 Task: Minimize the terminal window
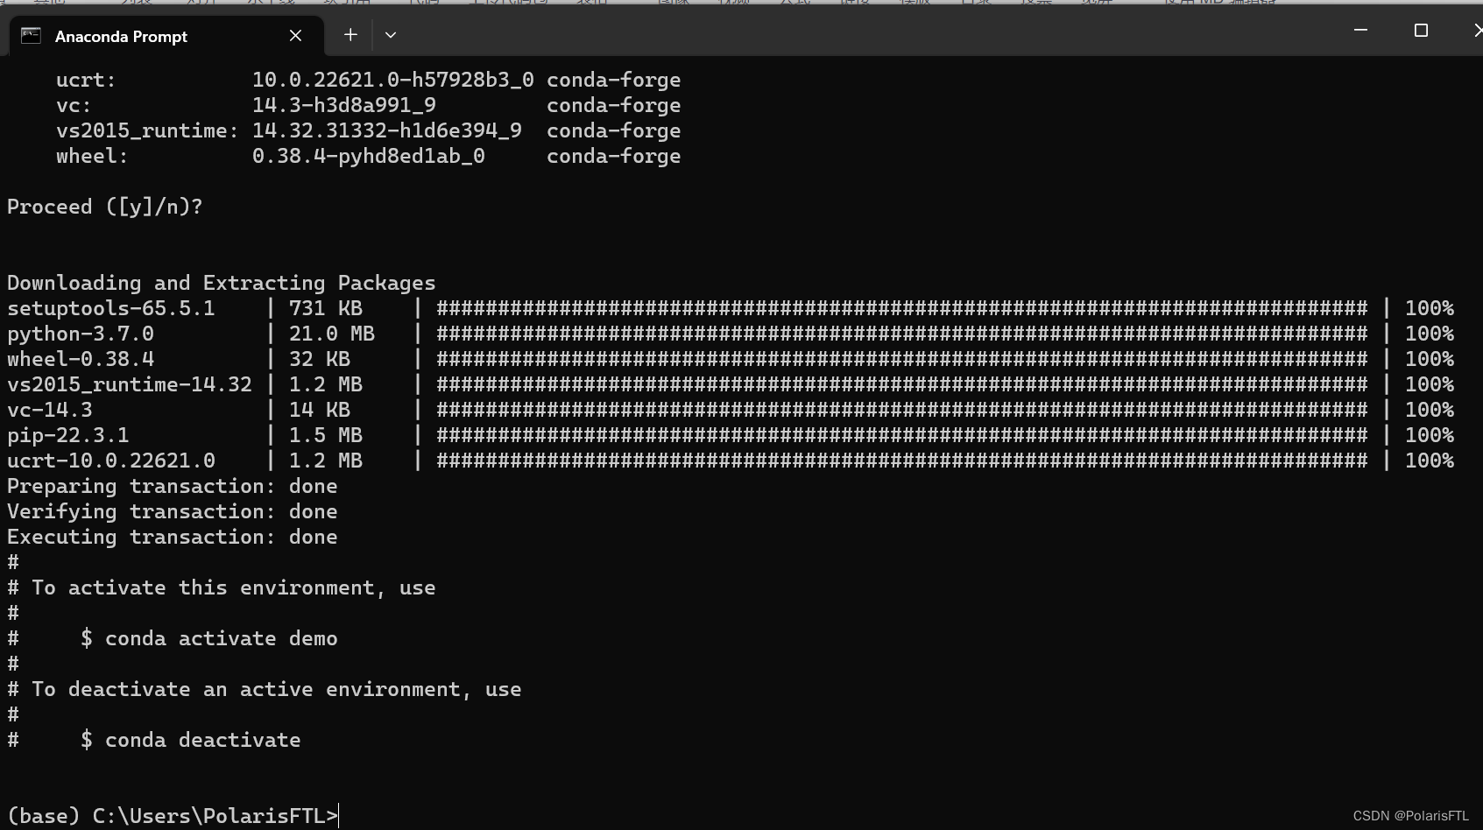1359,29
